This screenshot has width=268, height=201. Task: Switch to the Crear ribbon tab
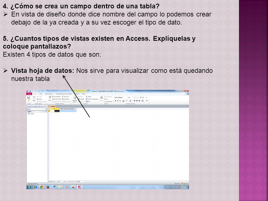41,94
